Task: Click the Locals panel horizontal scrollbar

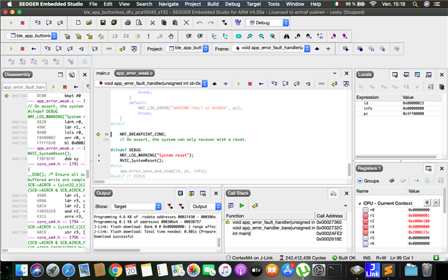Action: pyautogui.click(x=396, y=157)
